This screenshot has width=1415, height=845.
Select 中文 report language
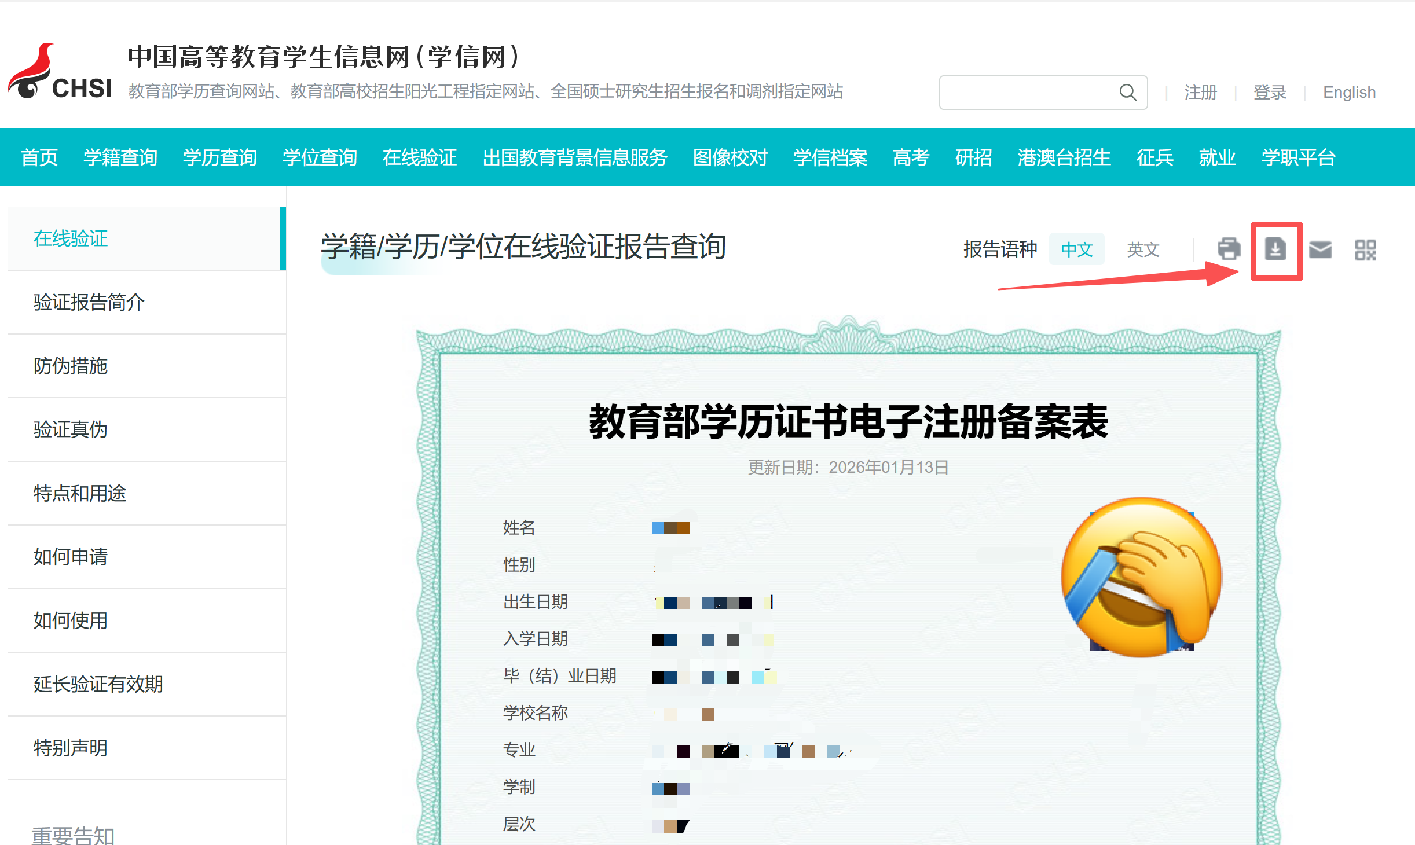click(1077, 249)
